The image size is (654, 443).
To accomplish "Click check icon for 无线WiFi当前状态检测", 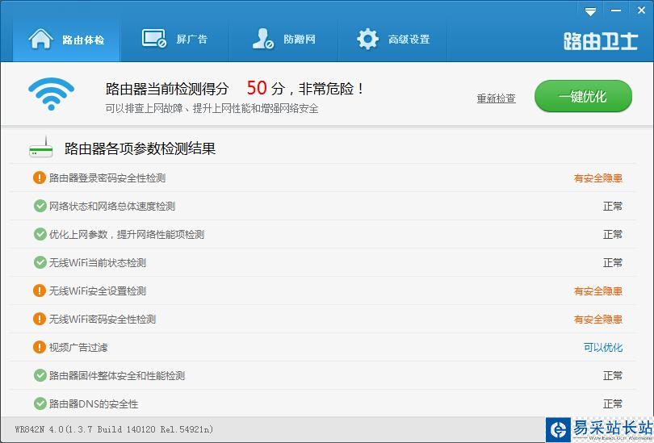I will [40, 262].
